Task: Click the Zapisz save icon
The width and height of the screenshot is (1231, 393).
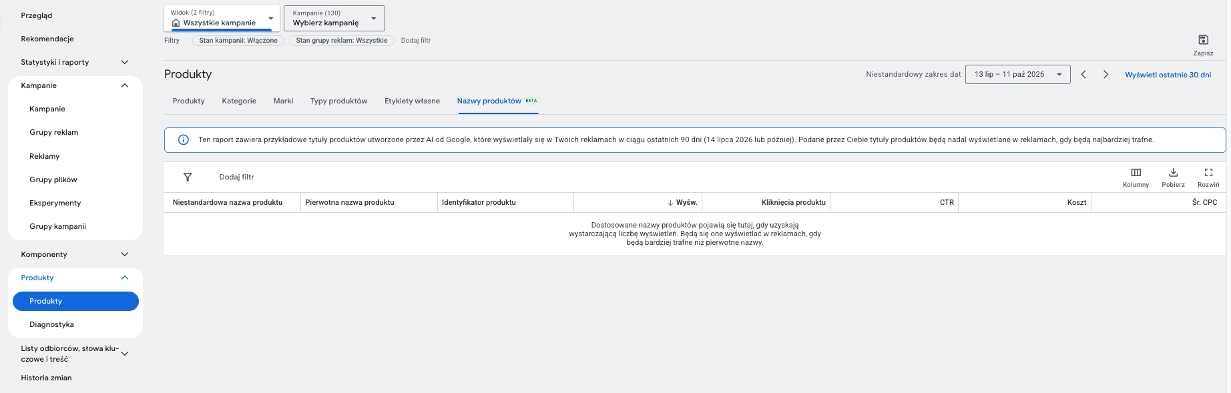Action: pos(1203,40)
